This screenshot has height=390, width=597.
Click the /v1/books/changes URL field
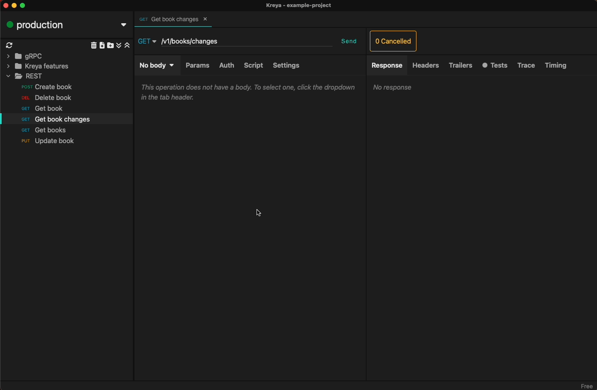pyautogui.click(x=247, y=41)
